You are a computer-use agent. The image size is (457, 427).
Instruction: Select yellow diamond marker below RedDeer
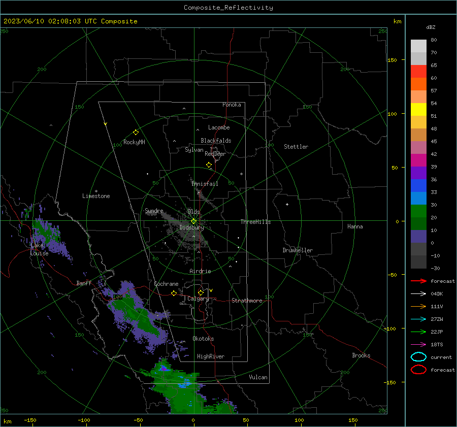[209, 165]
